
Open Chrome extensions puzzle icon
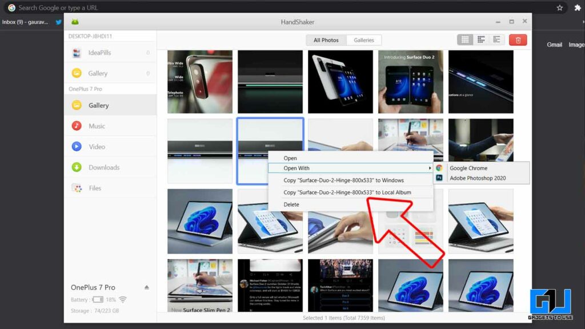click(x=578, y=8)
